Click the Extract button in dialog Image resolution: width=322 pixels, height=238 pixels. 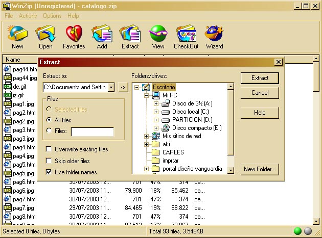point(260,78)
